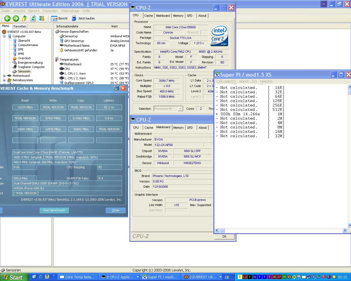This screenshot has height=281, width=351.
Task: Select the EVEREST v3.50.837 Beta root node
Action: pos(24,32)
